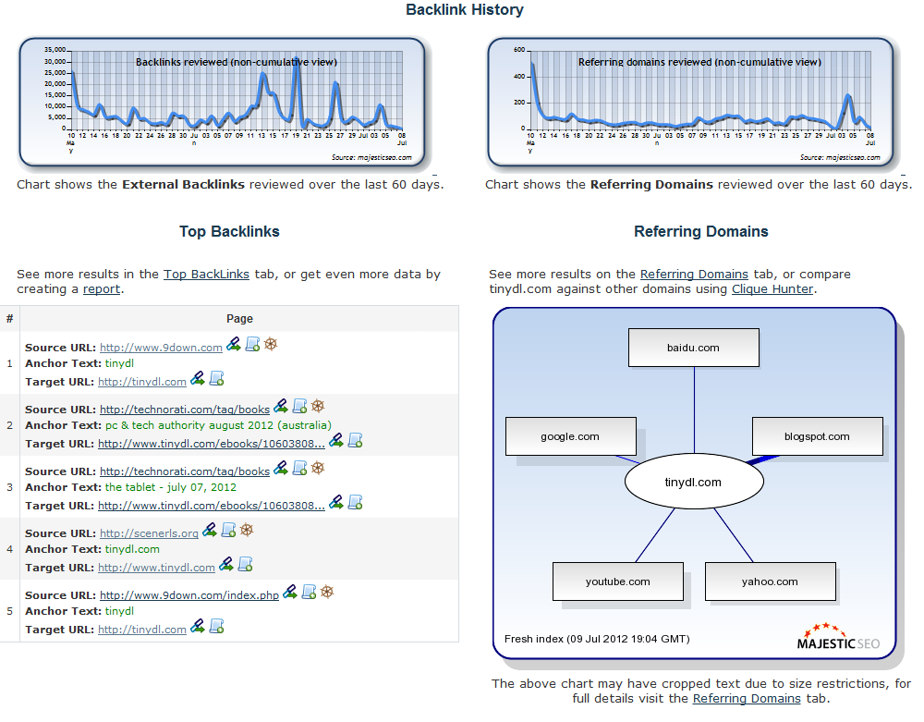Click anchor text 'the tablet - july 07, 2012'
The width and height of the screenshot is (924, 722).
(x=170, y=487)
